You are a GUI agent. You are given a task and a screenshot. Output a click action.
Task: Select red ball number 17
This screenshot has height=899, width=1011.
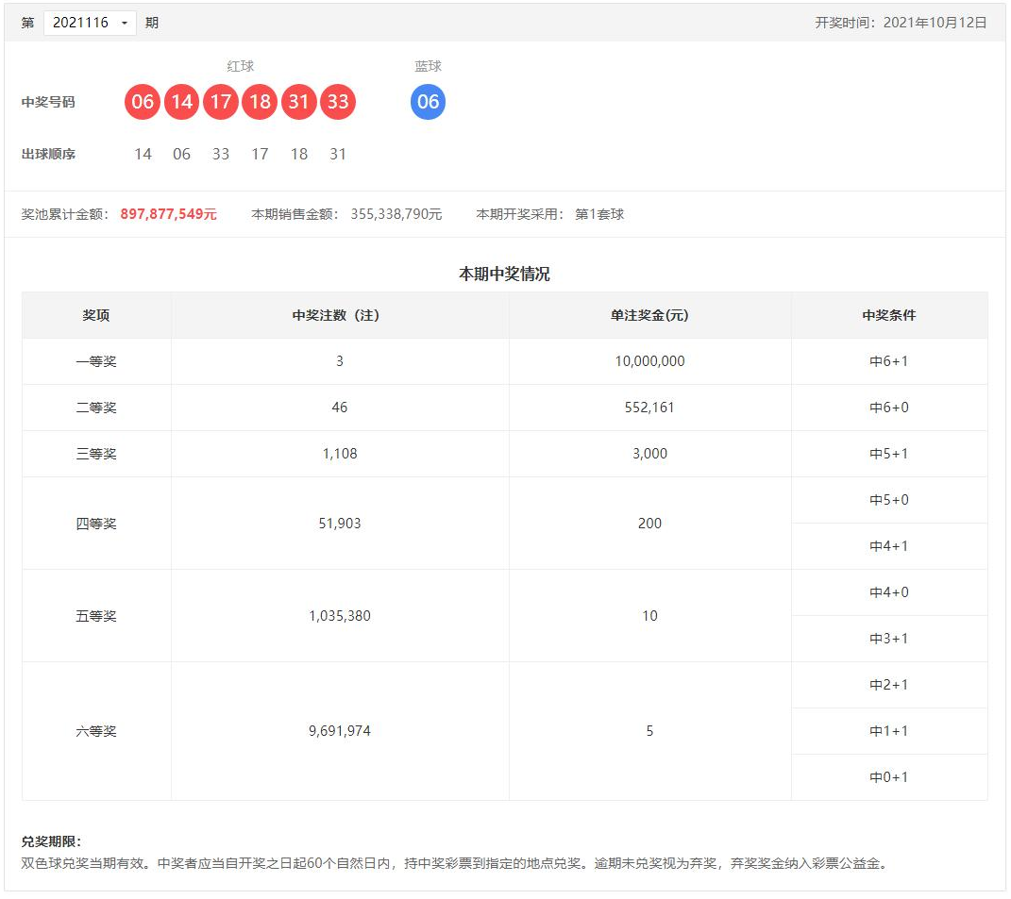click(221, 102)
